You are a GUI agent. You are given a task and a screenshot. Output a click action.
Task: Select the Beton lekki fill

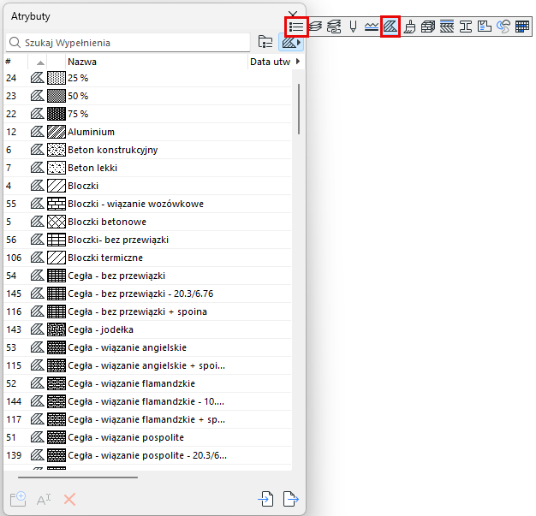(147, 168)
